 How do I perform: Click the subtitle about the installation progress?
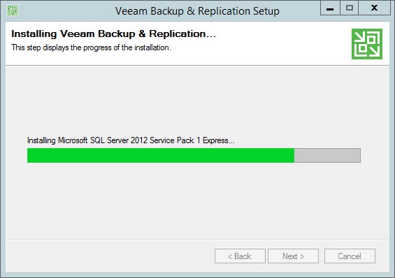pyautogui.click(x=91, y=47)
